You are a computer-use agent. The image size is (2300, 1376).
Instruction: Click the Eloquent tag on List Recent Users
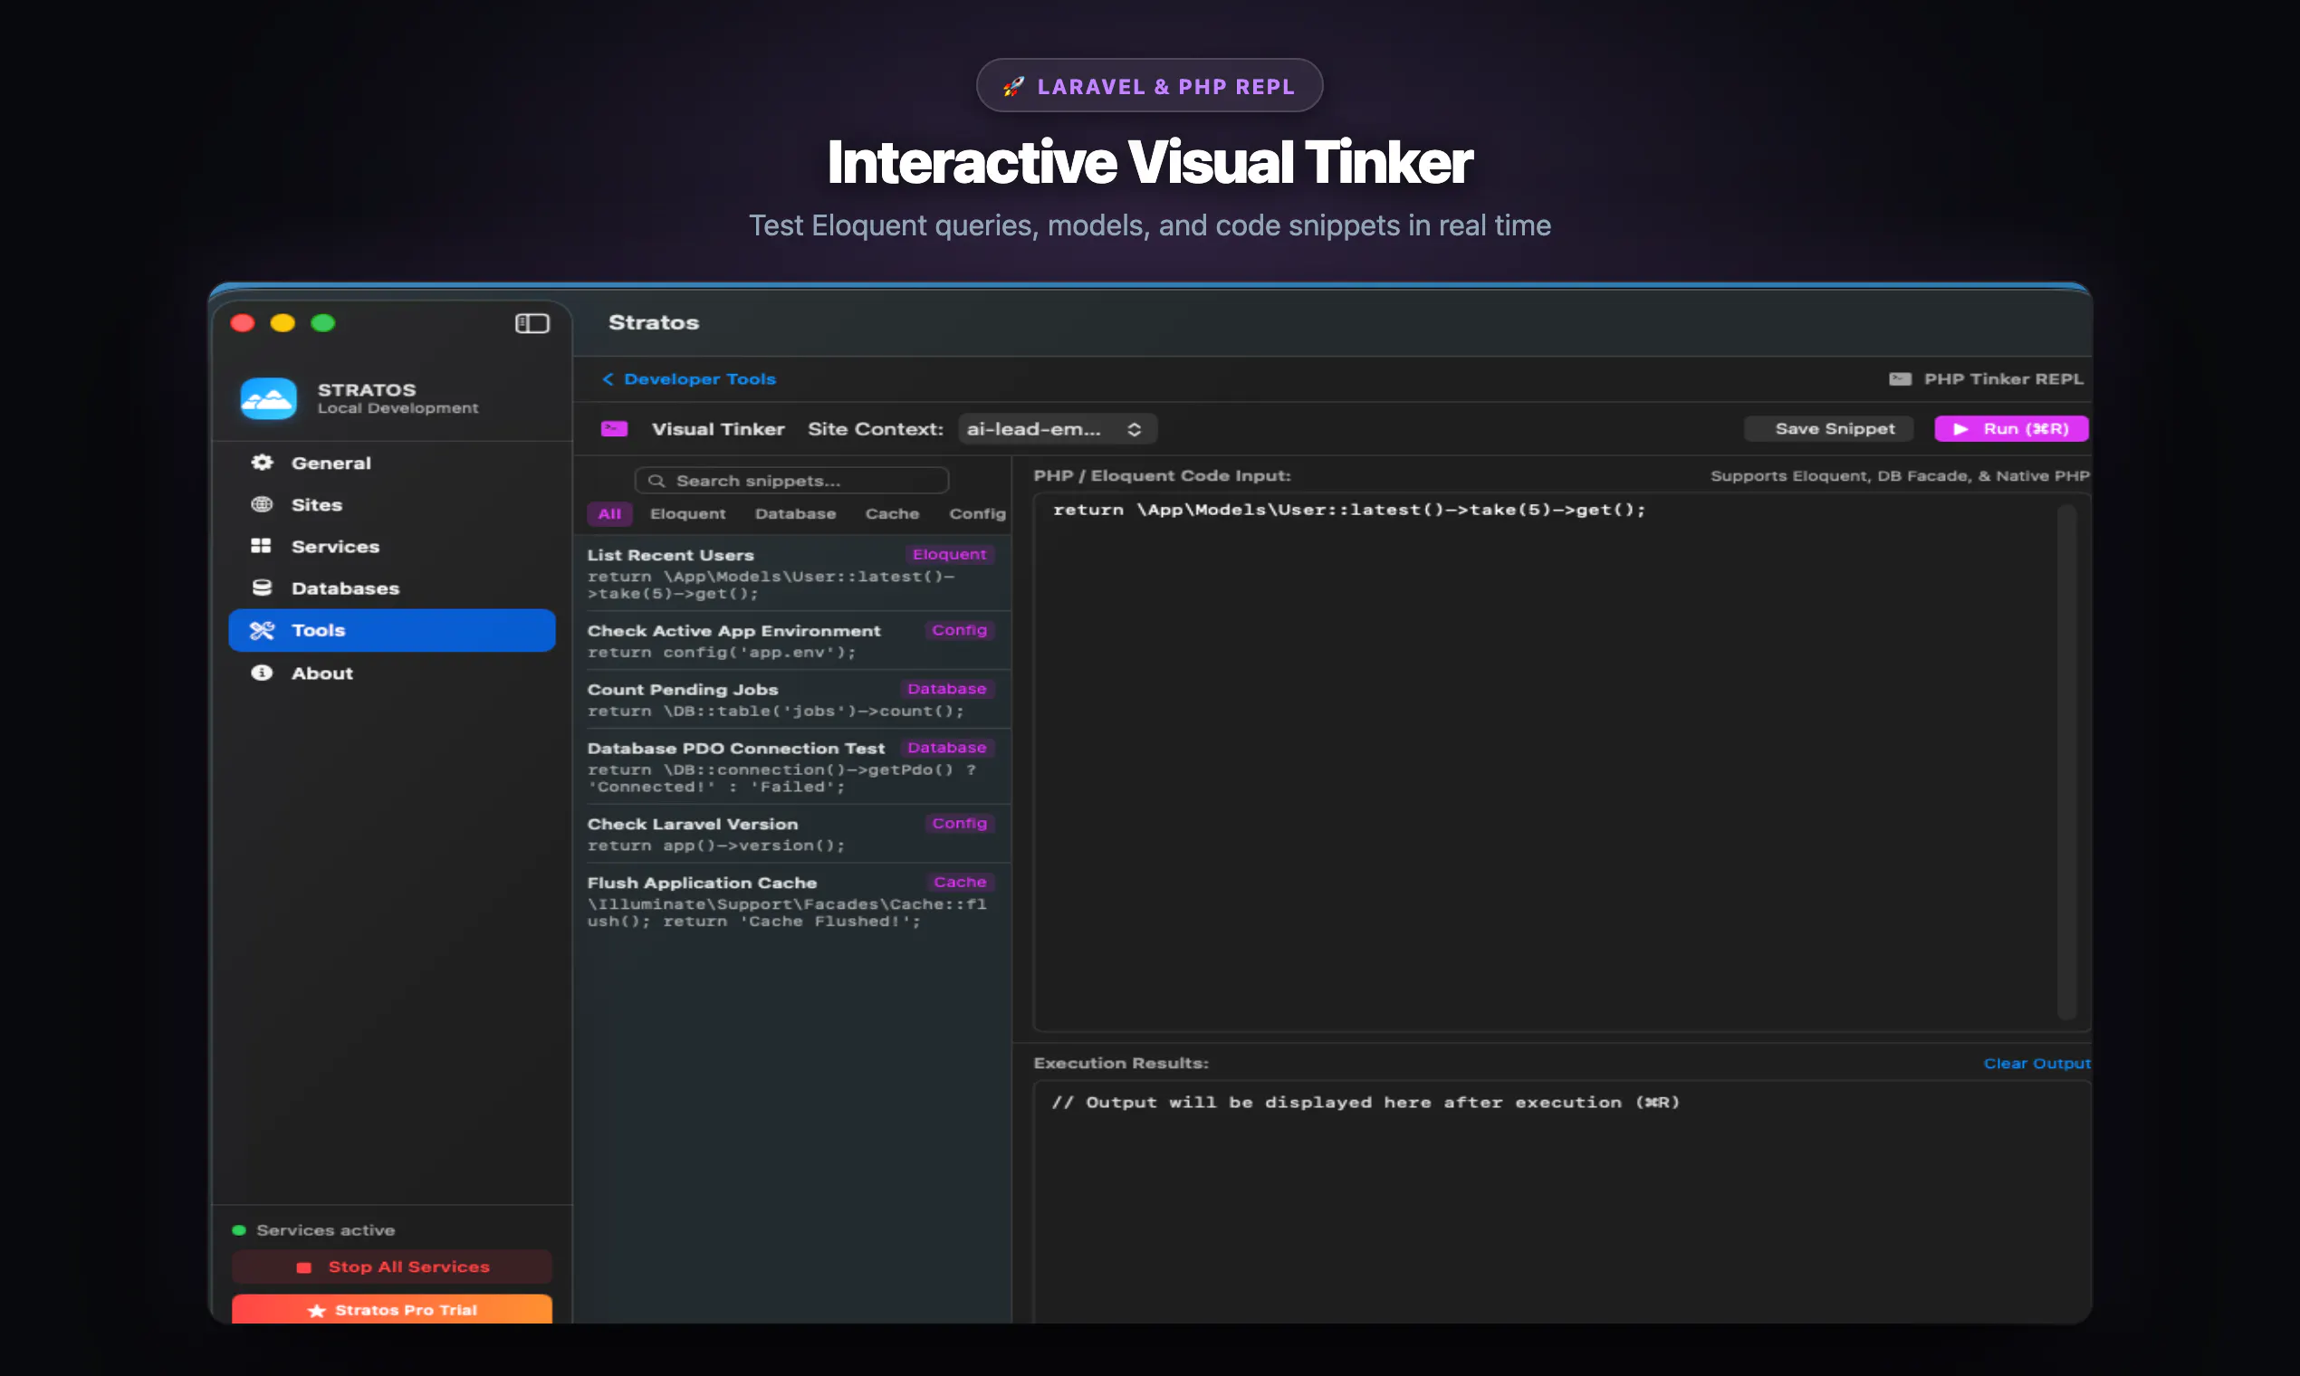949,555
